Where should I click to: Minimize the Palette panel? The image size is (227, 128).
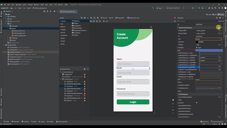tap(88, 18)
